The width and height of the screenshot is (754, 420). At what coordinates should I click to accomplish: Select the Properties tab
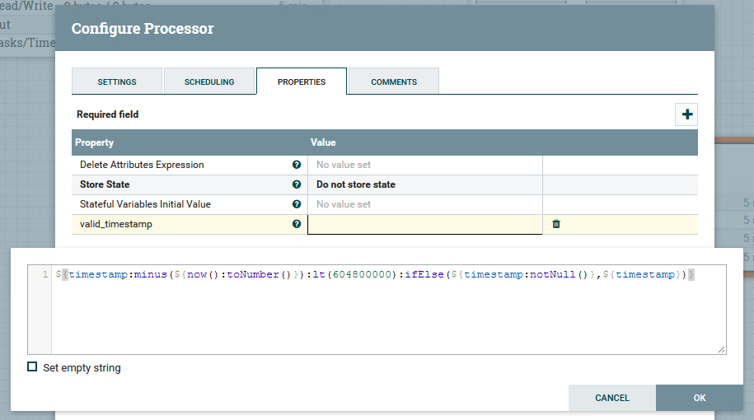tap(302, 82)
